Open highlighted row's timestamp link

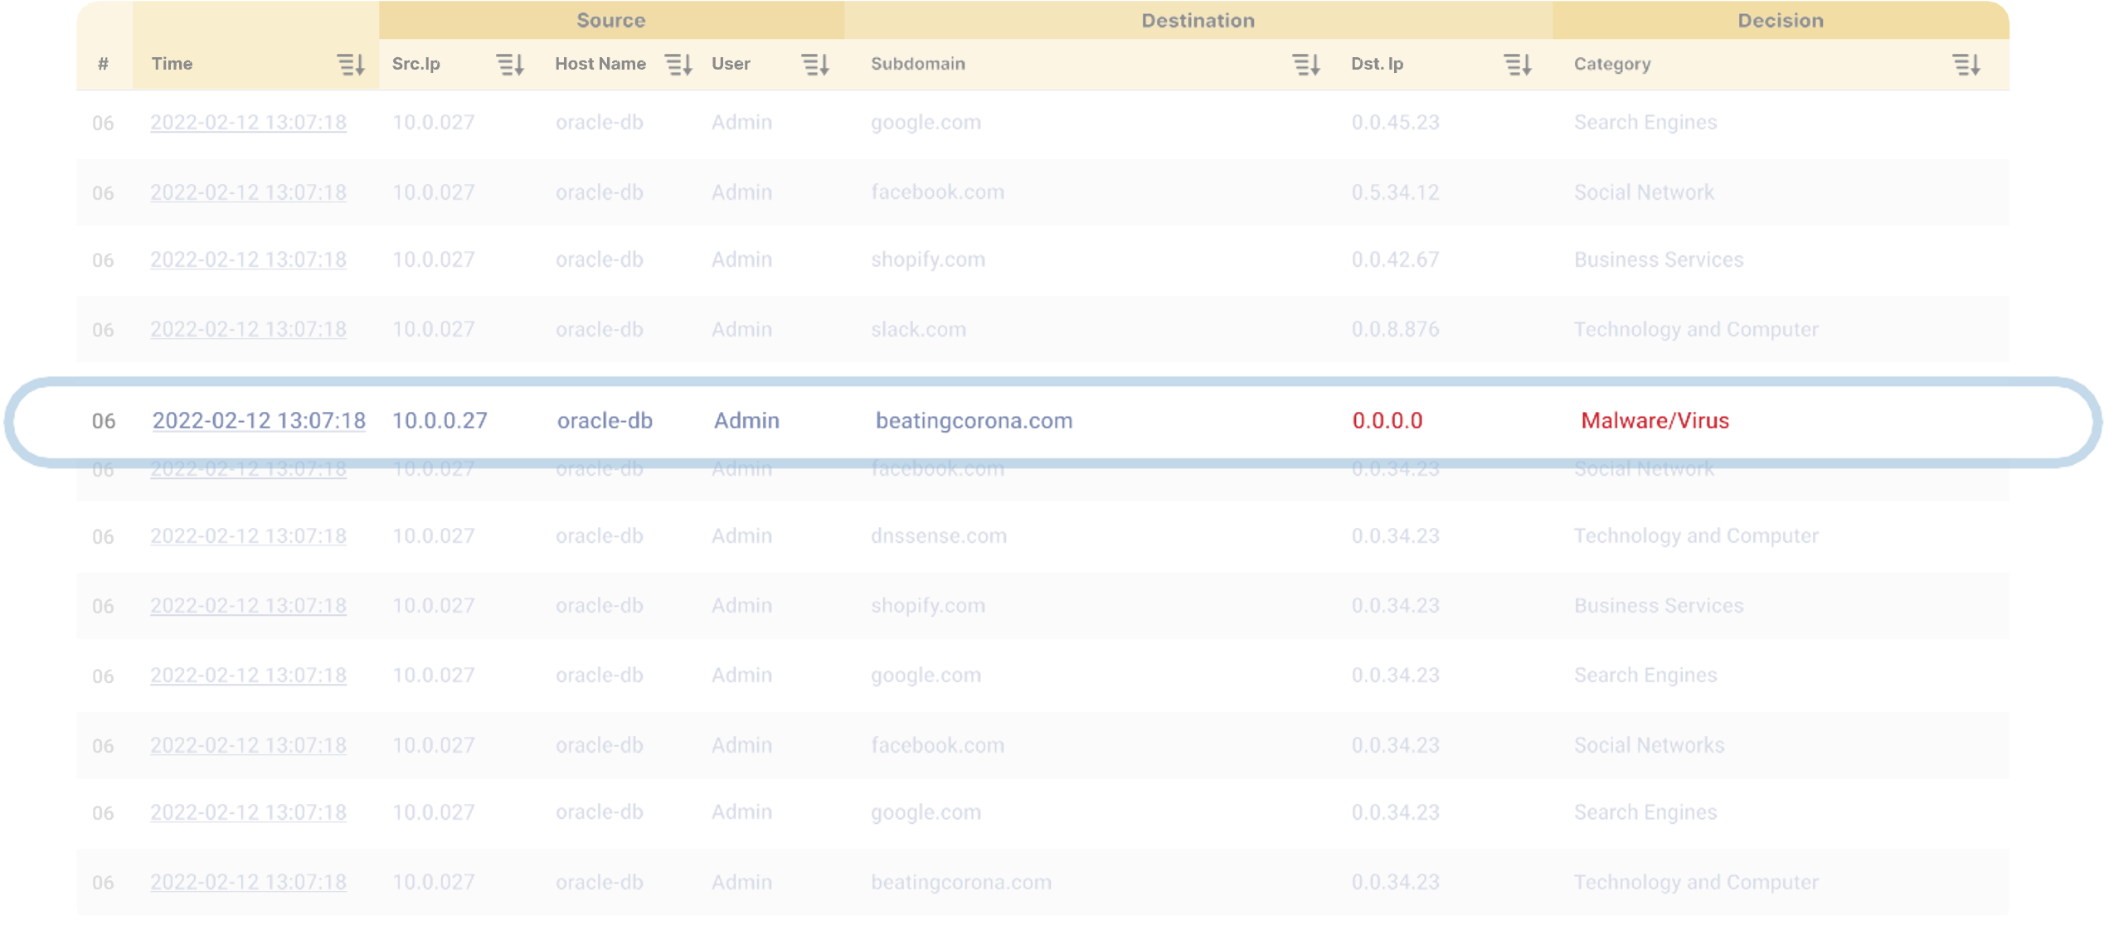pyautogui.click(x=259, y=420)
